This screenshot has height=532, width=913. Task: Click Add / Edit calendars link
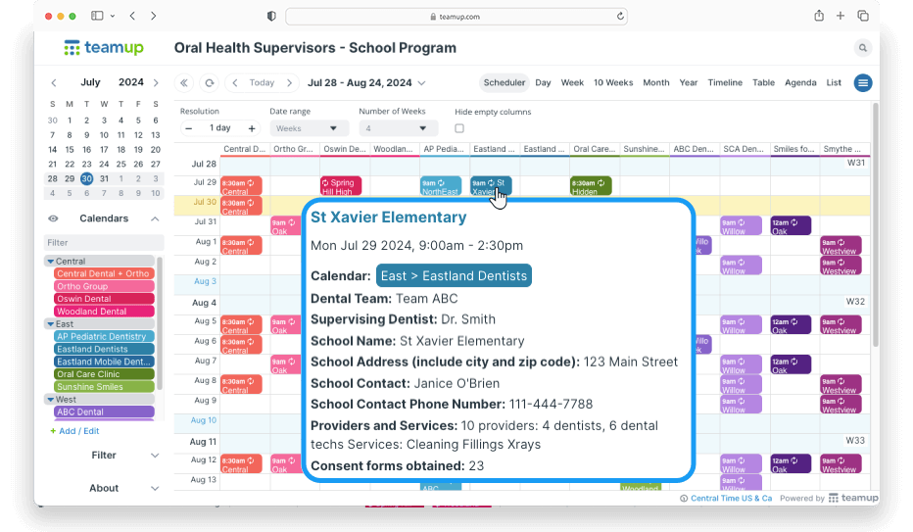pyautogui.click(x=74, y=431)
